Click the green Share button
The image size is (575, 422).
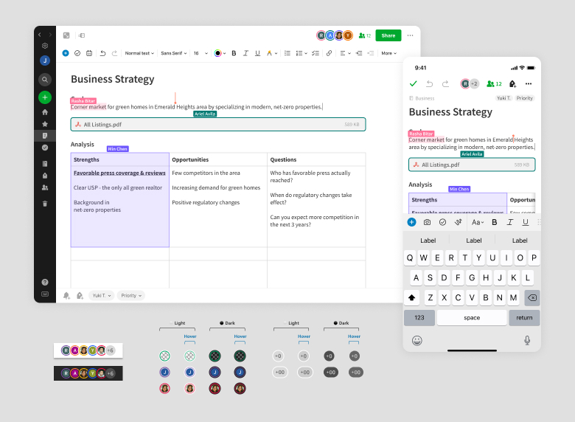[388, 35]
